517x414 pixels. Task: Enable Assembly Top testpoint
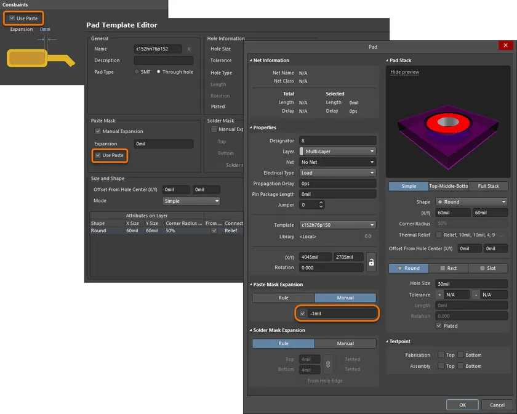(441, 366)
